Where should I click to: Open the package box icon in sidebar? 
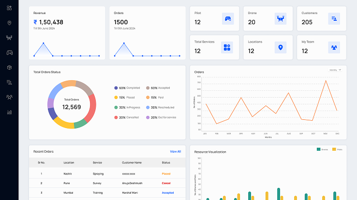coord(9,68)
